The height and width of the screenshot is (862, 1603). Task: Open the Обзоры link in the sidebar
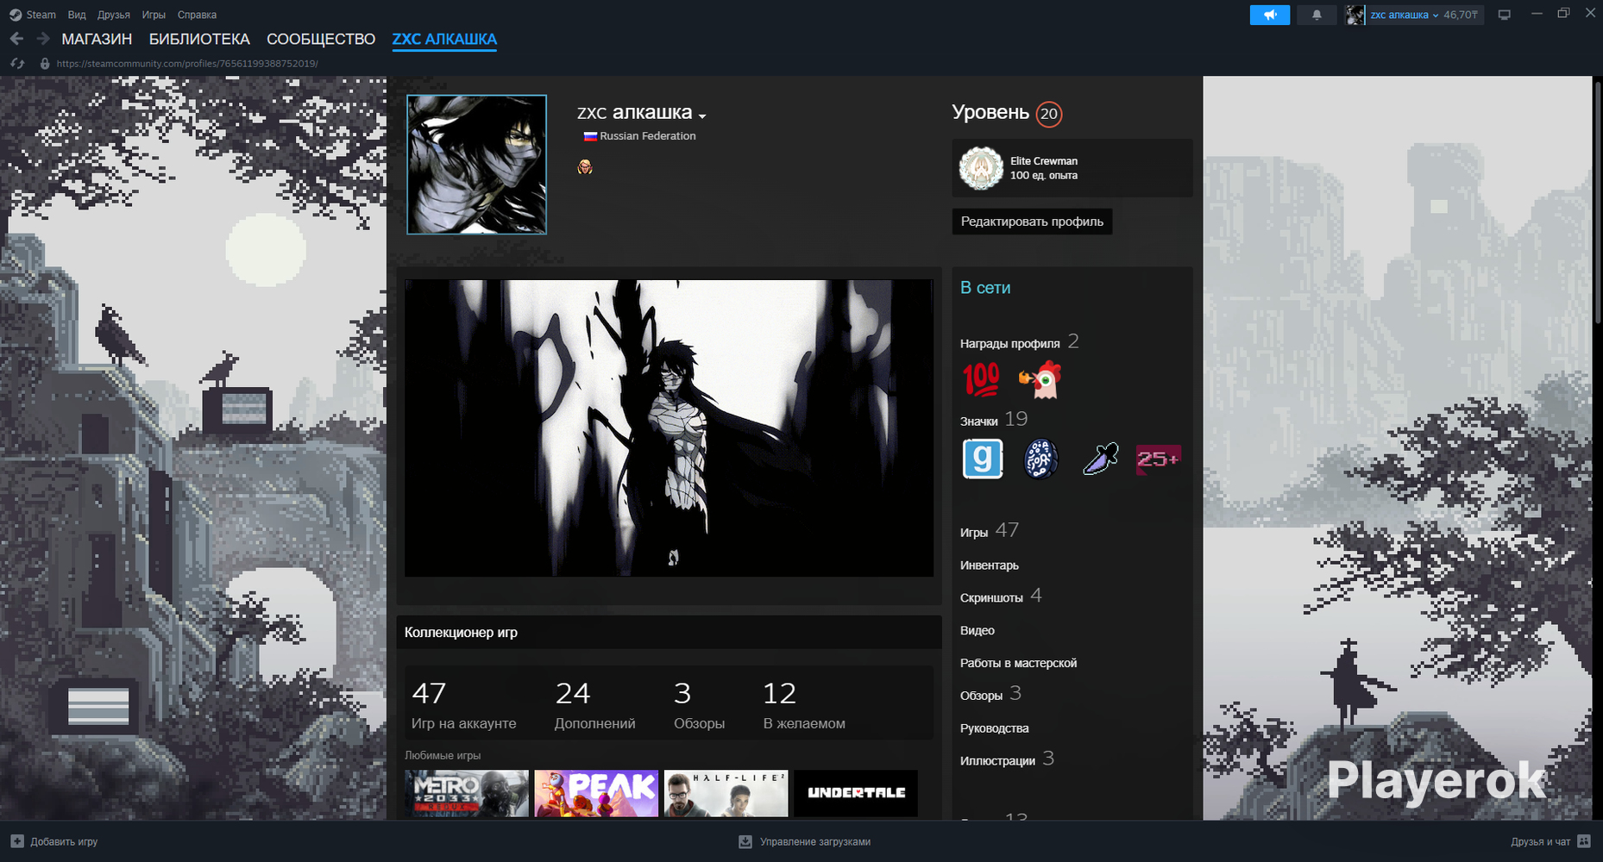coord(990,694)
